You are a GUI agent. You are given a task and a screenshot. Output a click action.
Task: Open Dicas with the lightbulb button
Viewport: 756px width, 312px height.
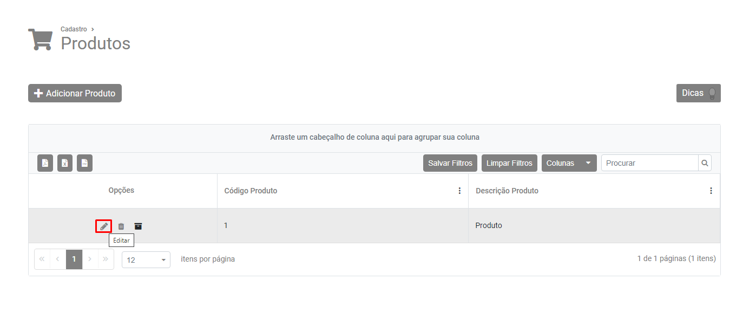coord(698,93)
